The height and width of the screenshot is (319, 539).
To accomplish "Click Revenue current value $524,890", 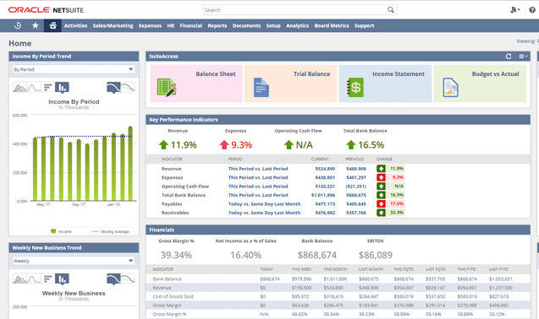I will (325, 169).
